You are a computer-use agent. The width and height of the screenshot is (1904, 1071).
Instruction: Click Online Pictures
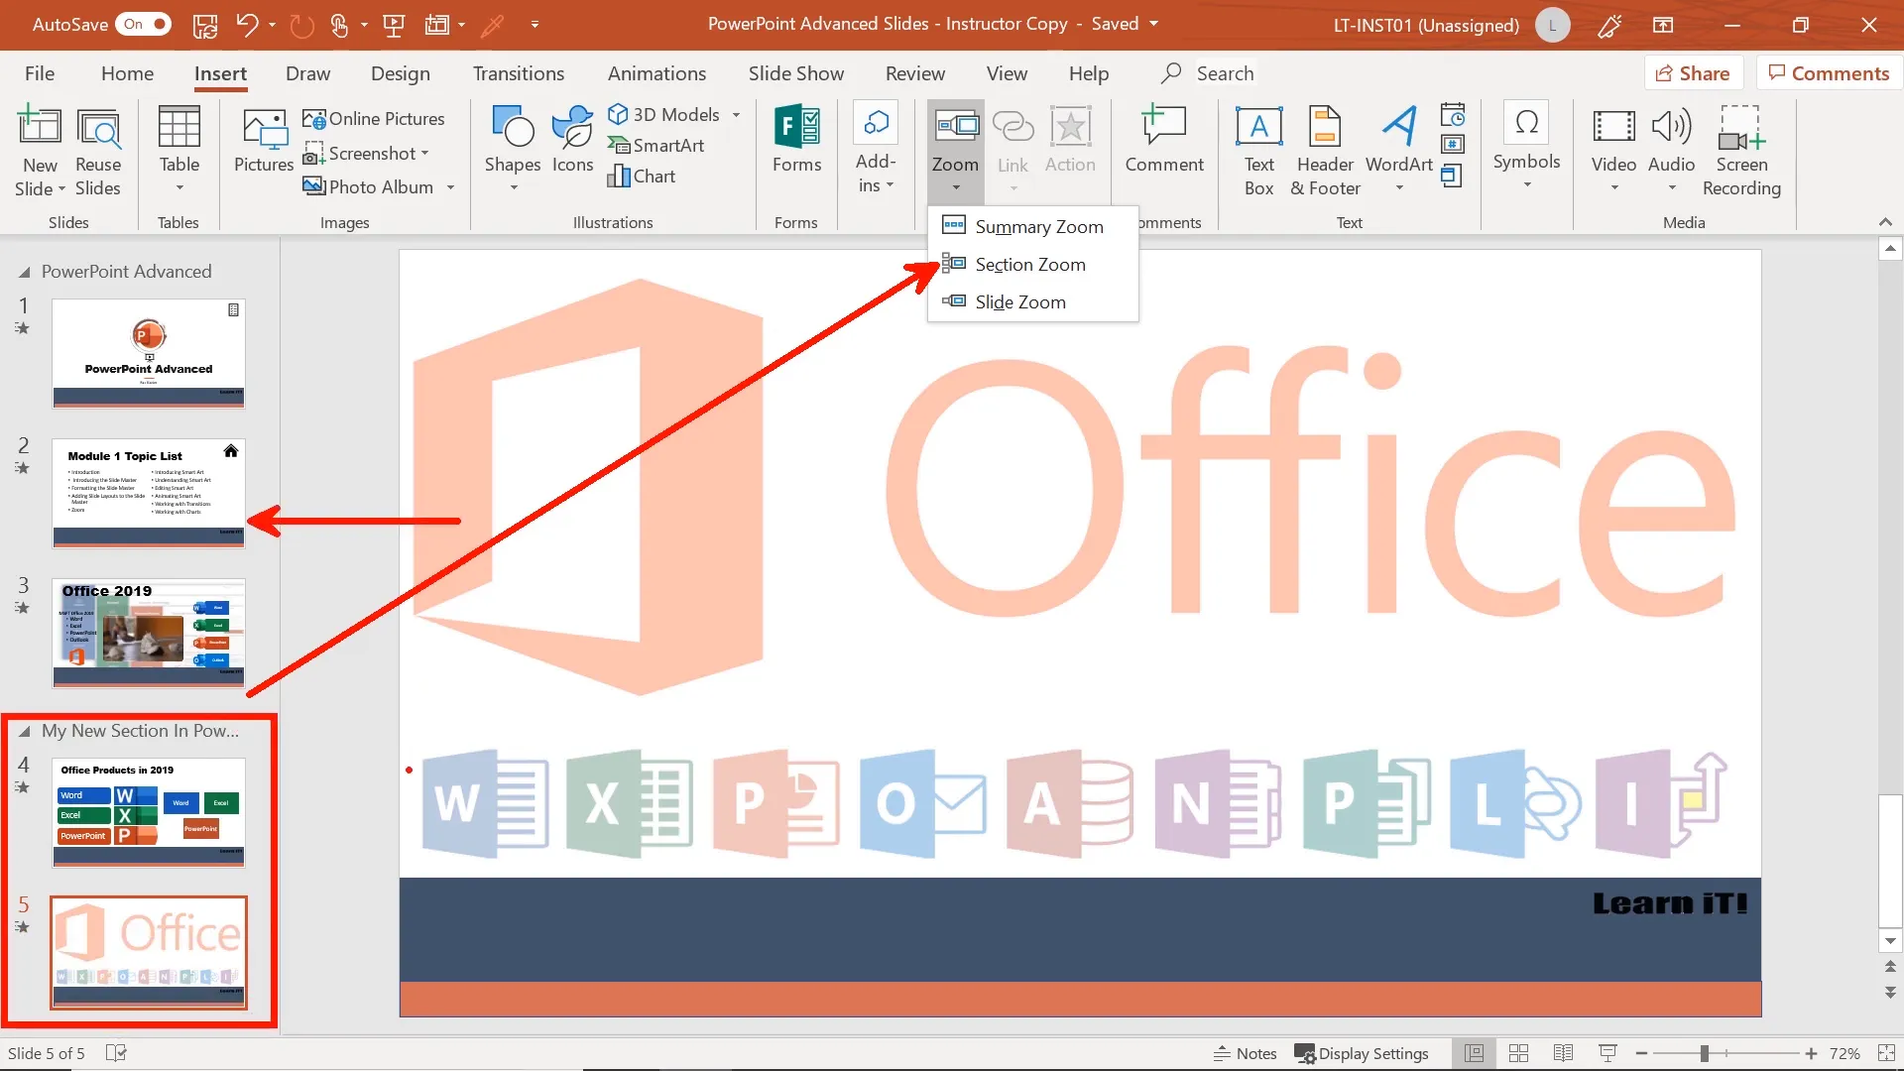tap(374, 119)
